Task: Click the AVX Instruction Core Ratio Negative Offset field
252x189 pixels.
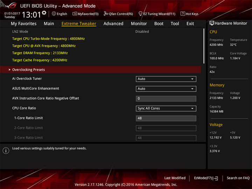Action: coord(166,98)
